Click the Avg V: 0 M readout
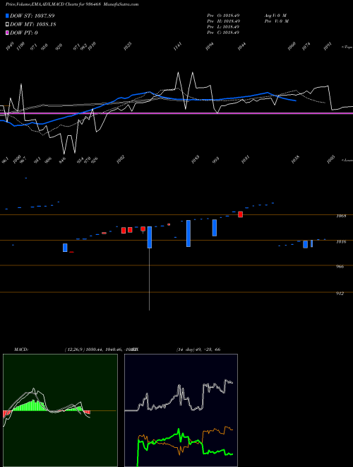The width and height of the screenshot is (353, 467). click(x=275, y=16)
